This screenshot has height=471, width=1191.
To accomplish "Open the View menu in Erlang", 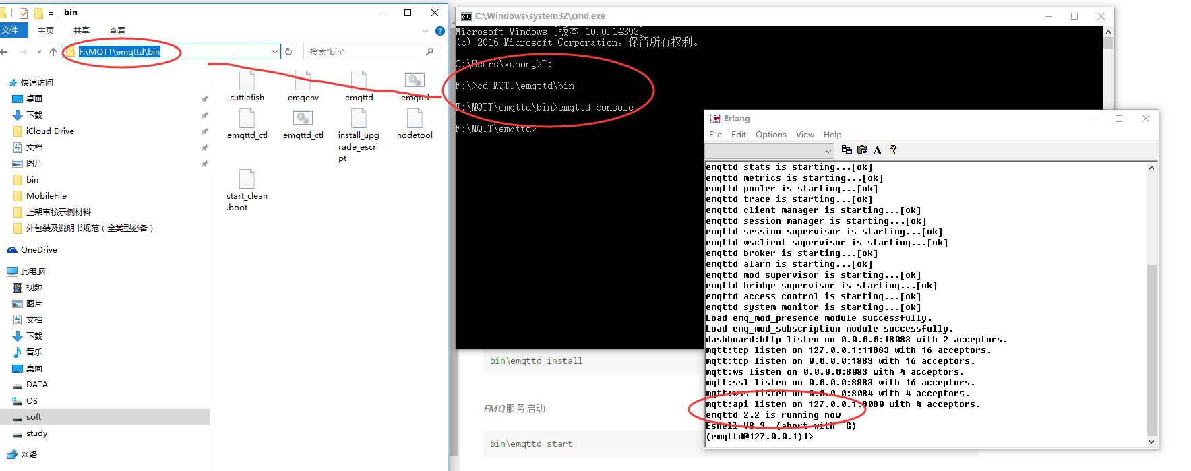I will (805, 134).
